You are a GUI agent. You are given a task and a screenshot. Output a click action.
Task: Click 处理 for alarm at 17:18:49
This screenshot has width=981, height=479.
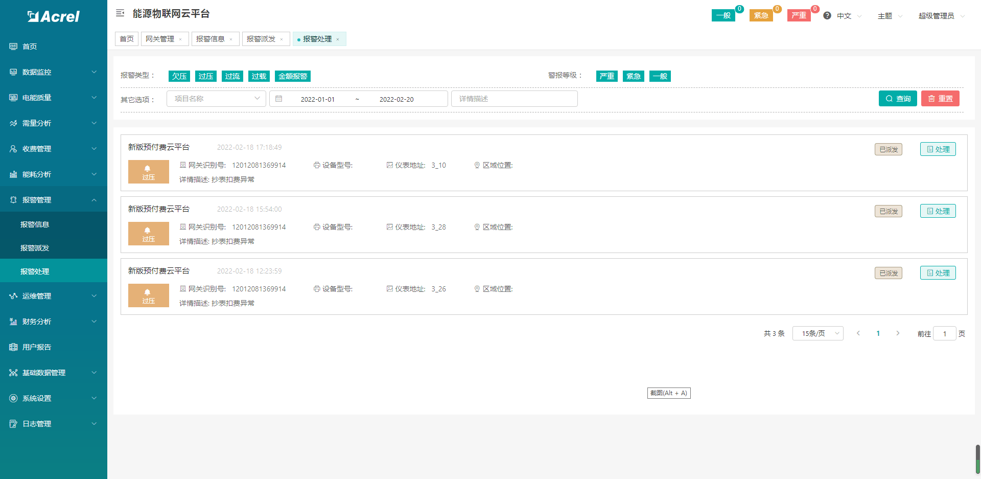pos(938,149)
